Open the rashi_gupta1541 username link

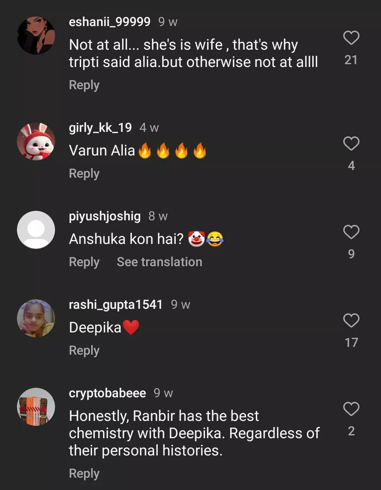(115, 305)
